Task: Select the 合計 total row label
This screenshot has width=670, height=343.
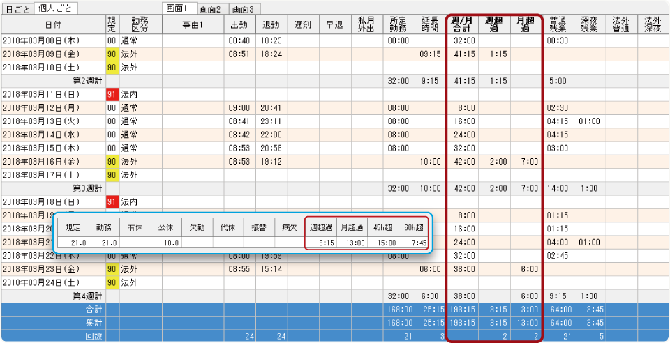Action: pos(94,310)
